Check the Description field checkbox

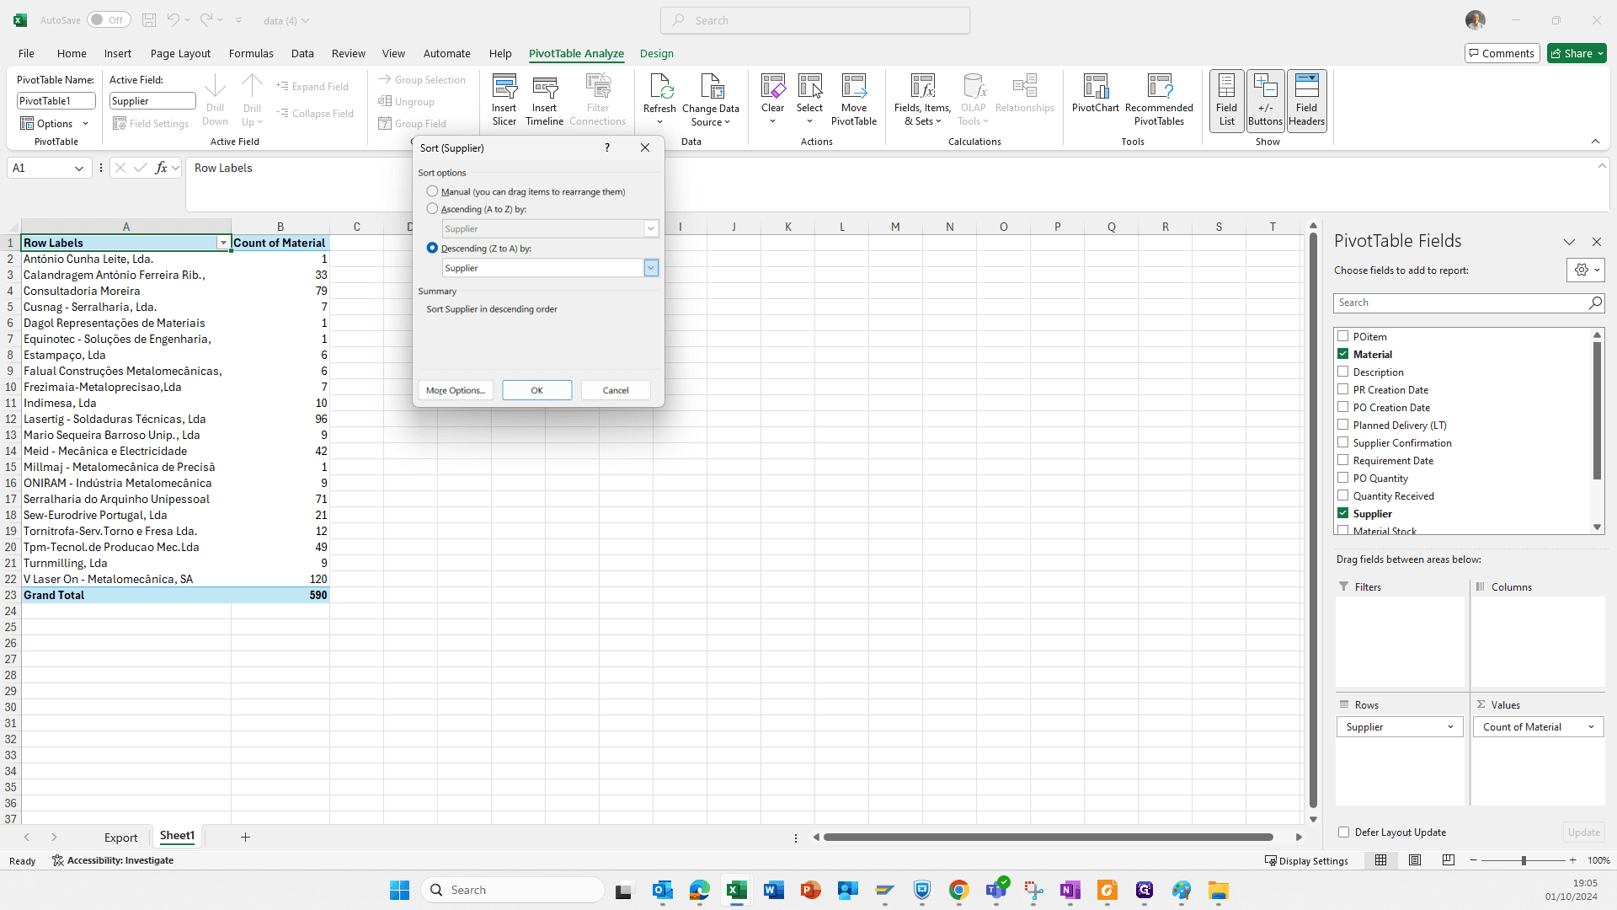(x=1343, y=372)
